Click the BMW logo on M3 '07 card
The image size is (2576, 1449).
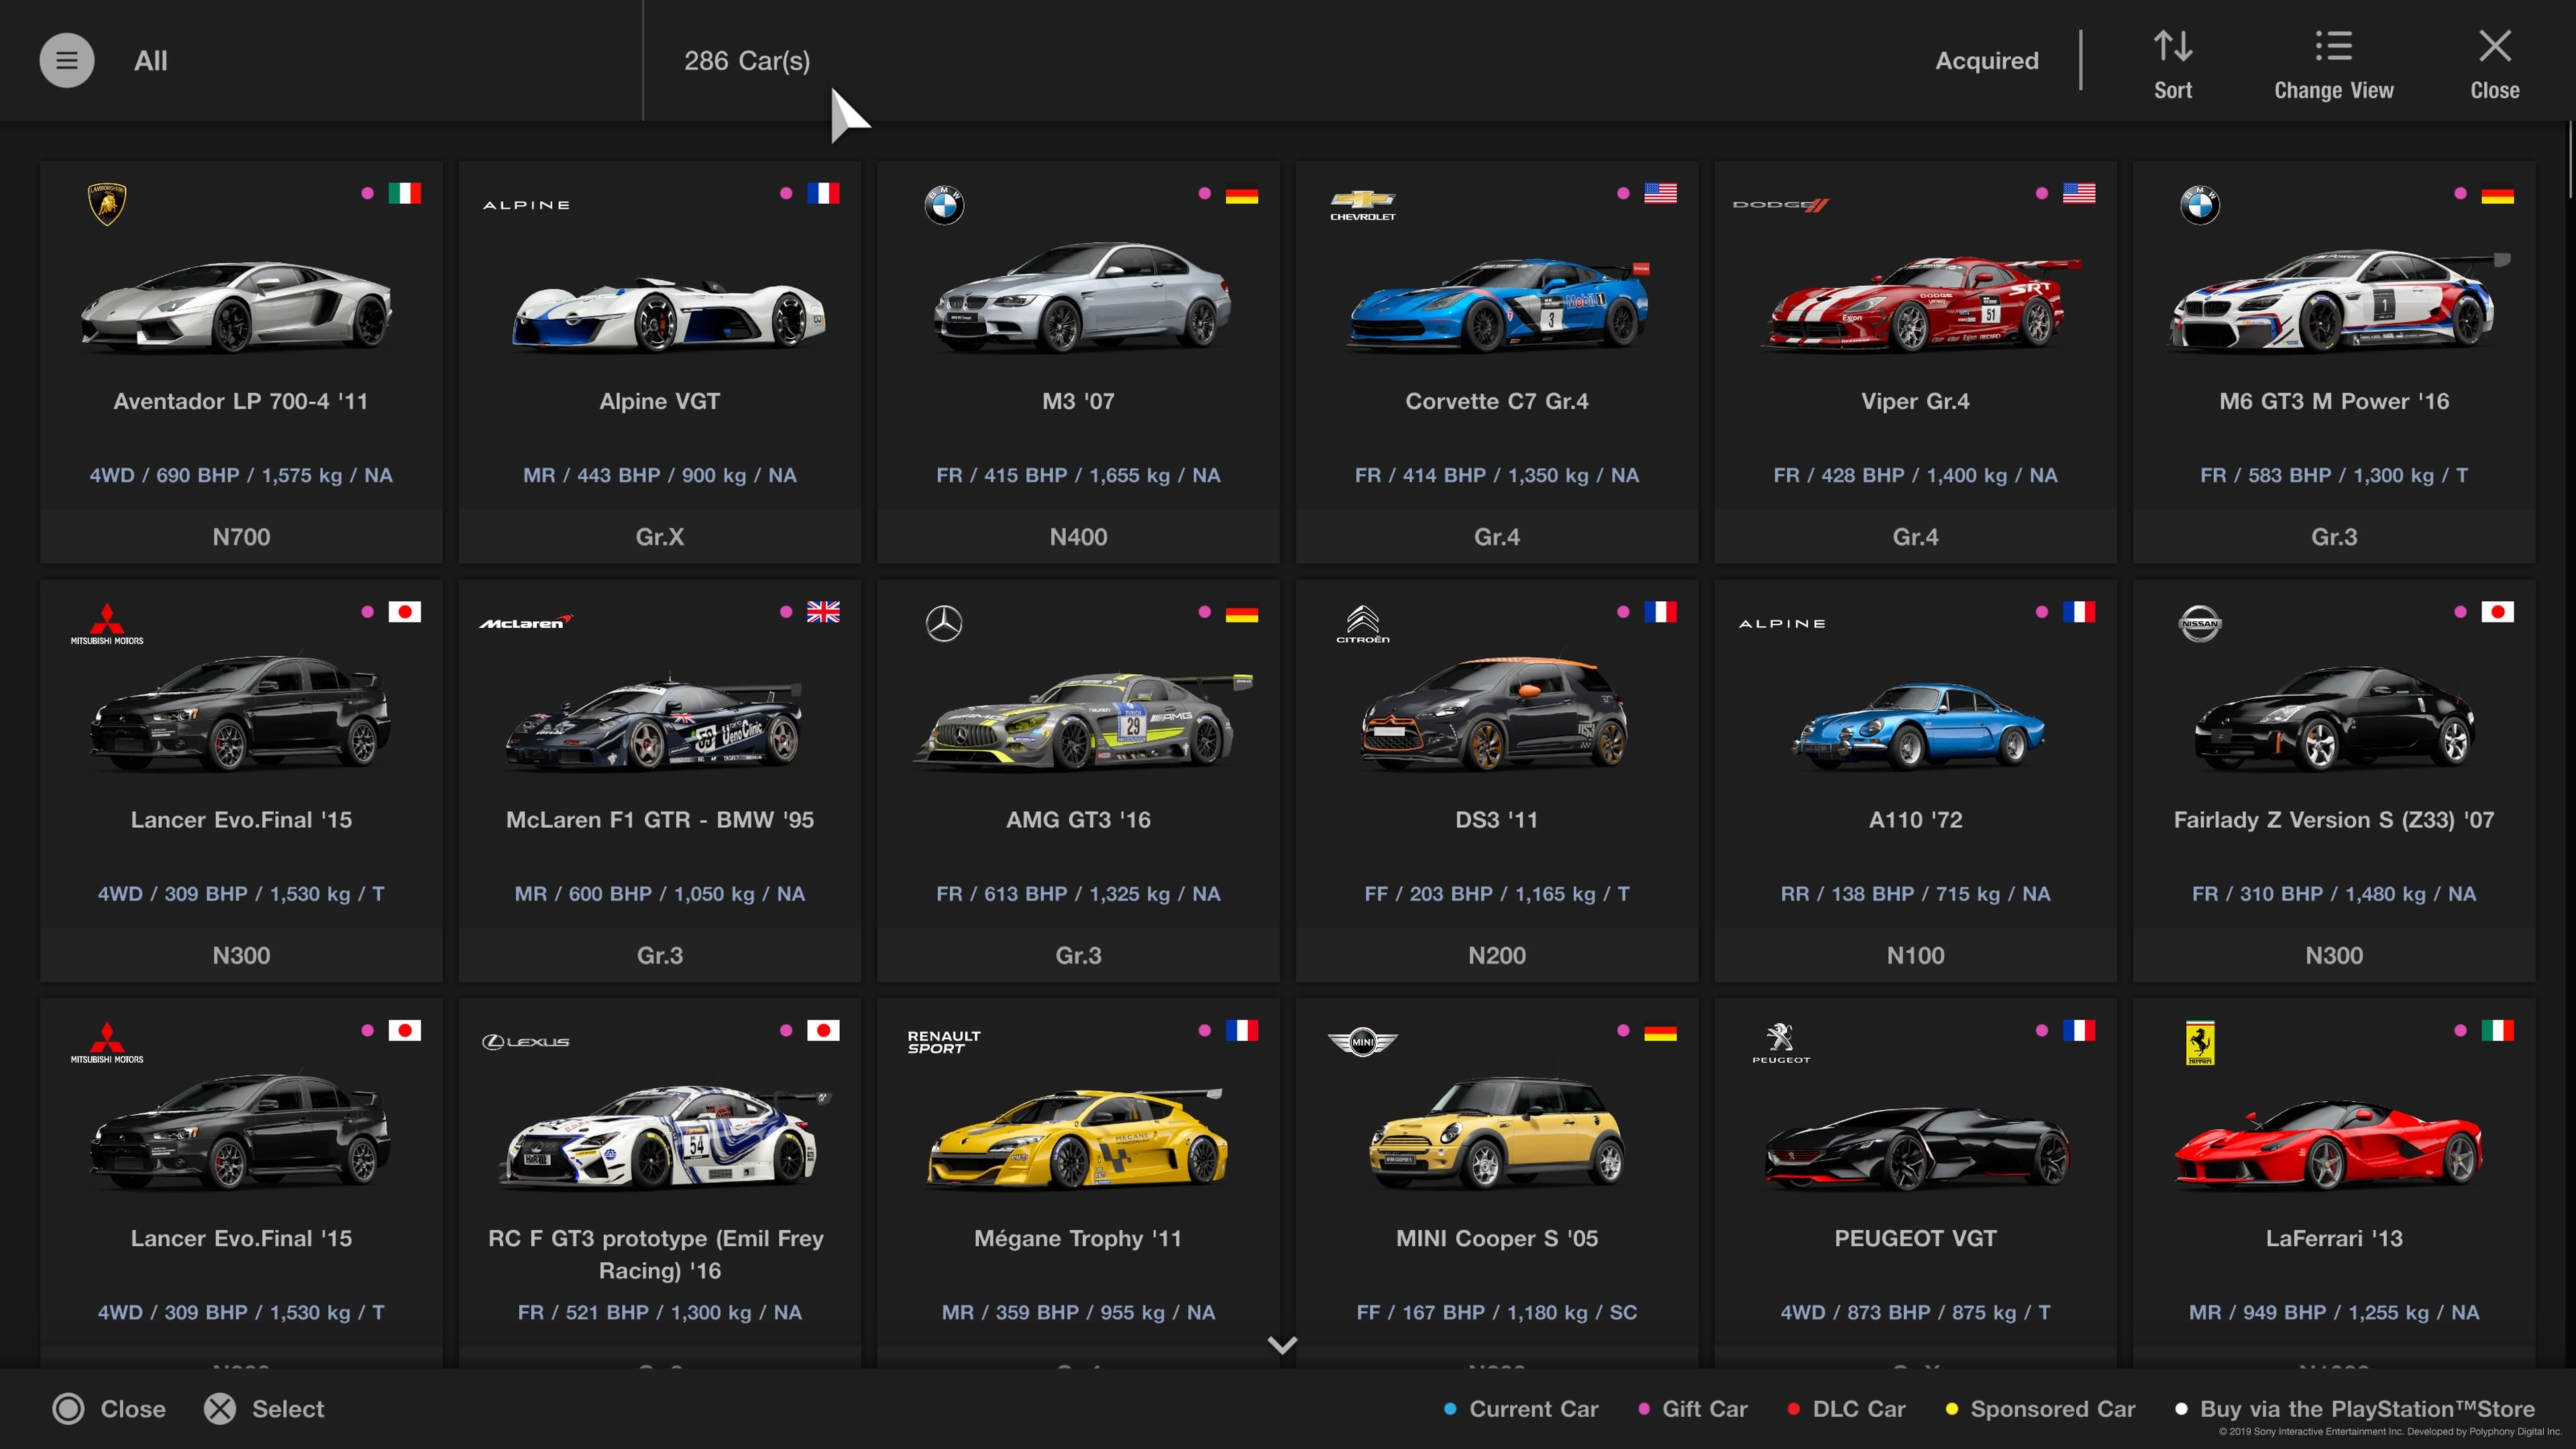[x=944, y=205]
